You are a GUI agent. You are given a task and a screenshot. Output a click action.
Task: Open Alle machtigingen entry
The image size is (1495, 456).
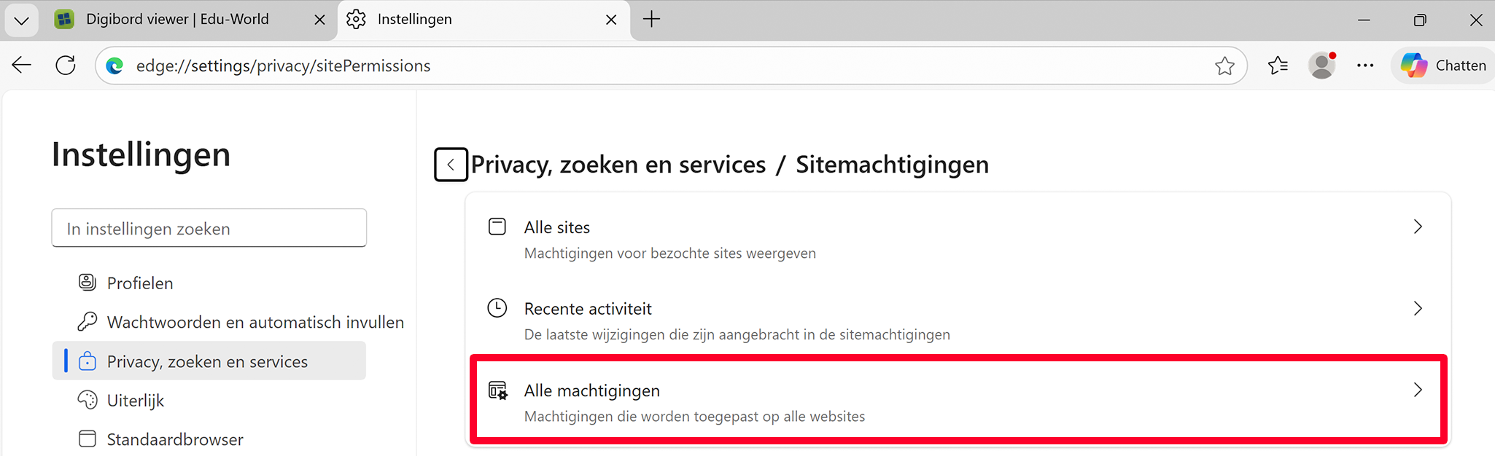[957, 402]
